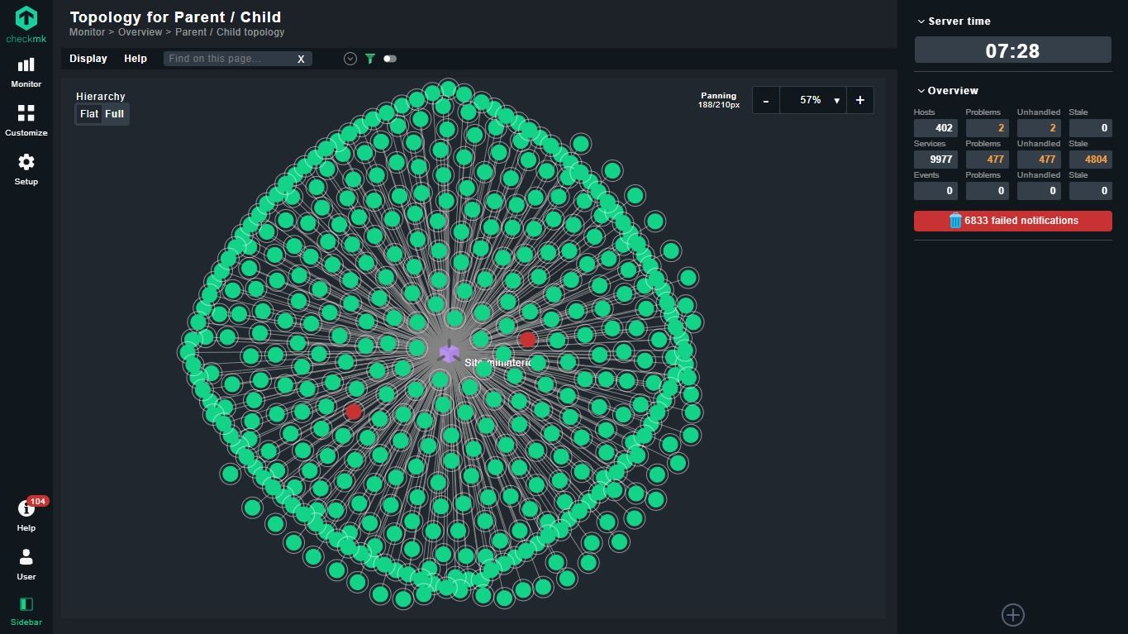Screen dimensions: 1128x634
Task: Click the Find on this page field
Action: (x=230, y=59)
